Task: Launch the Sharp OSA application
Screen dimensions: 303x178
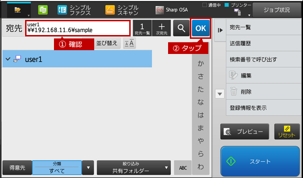Action: 171,10
